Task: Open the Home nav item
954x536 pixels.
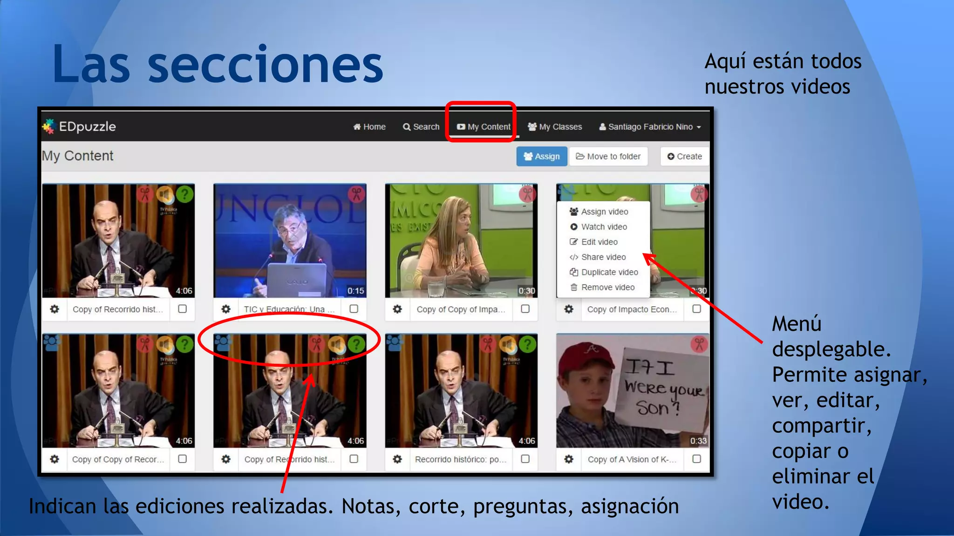Action: coord(369,127)
